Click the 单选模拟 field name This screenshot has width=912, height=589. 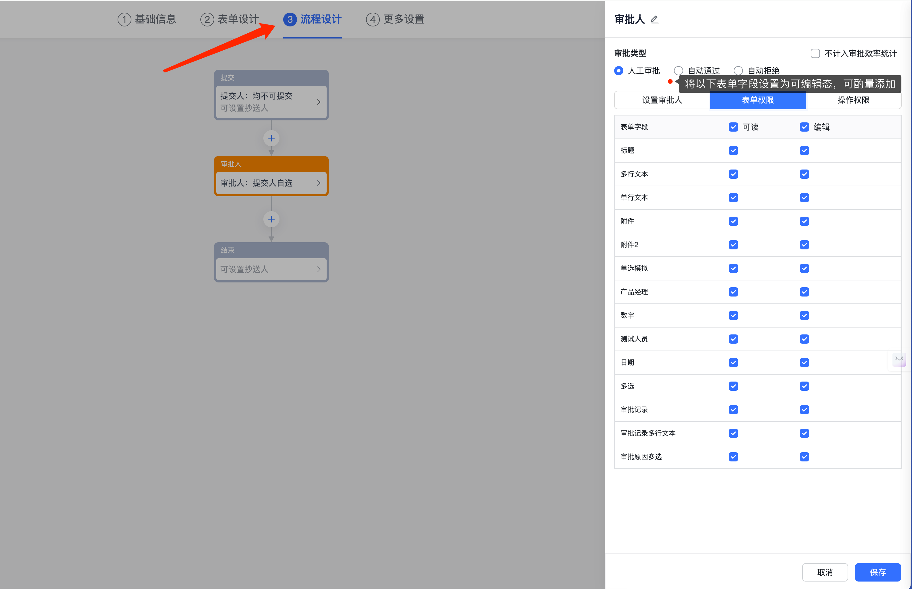[634, 268]
